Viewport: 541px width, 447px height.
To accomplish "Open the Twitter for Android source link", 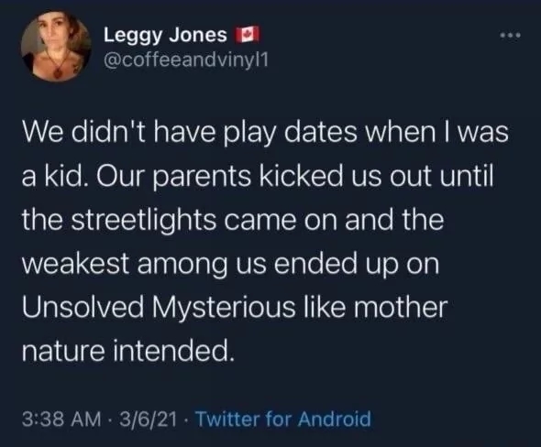I will (283, 420).
